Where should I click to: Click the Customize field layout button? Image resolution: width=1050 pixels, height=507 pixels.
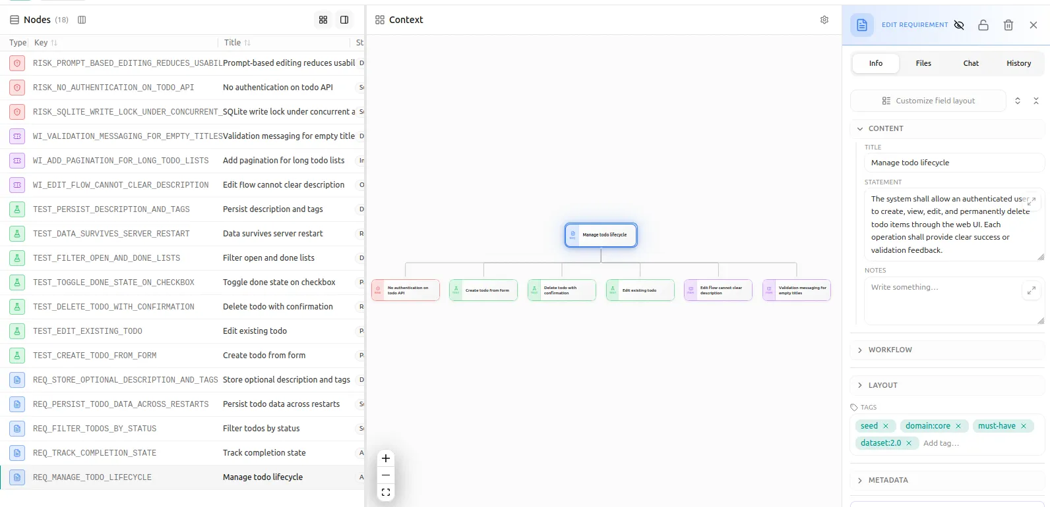coord(928,101)
